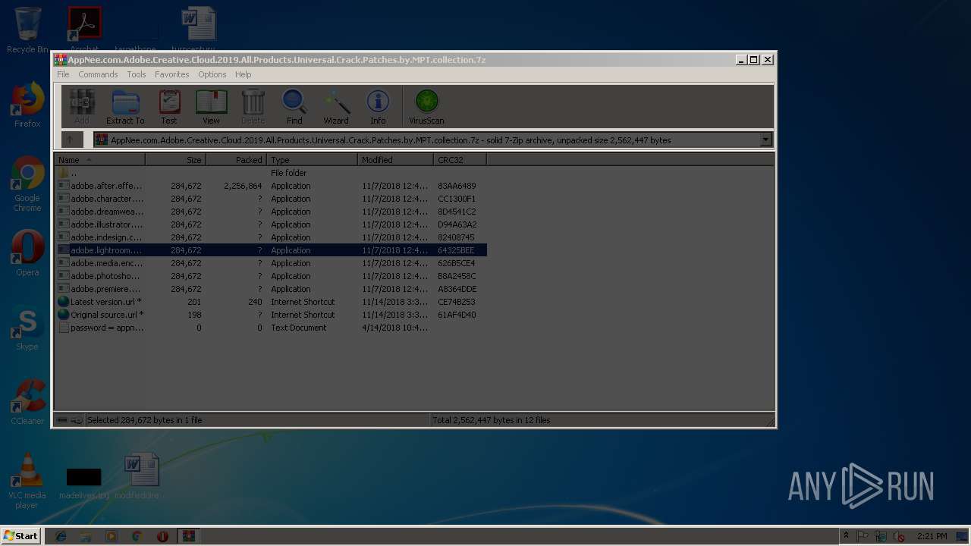Click the Extract To toolbar icon

125,106
